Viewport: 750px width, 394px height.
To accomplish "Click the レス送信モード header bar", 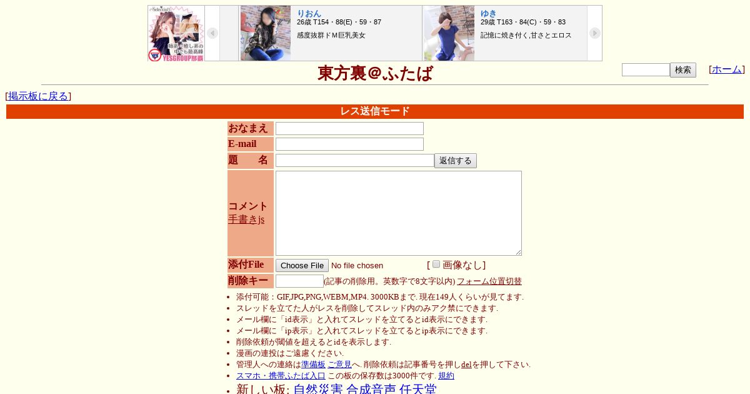I will tap(375, 111).
